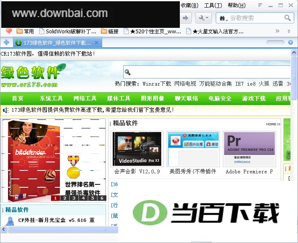This screenshot has width=298, height=243.
Task: Click the speaker announcement icon
Action: [x=6, y=110]
